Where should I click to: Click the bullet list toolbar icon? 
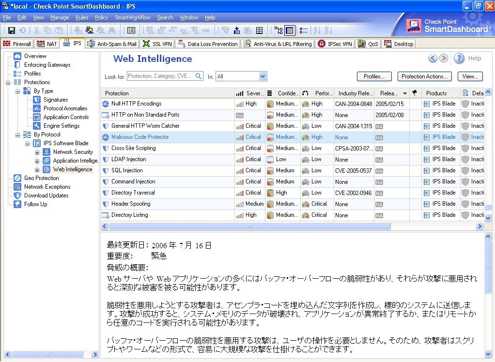click(304, 30)
